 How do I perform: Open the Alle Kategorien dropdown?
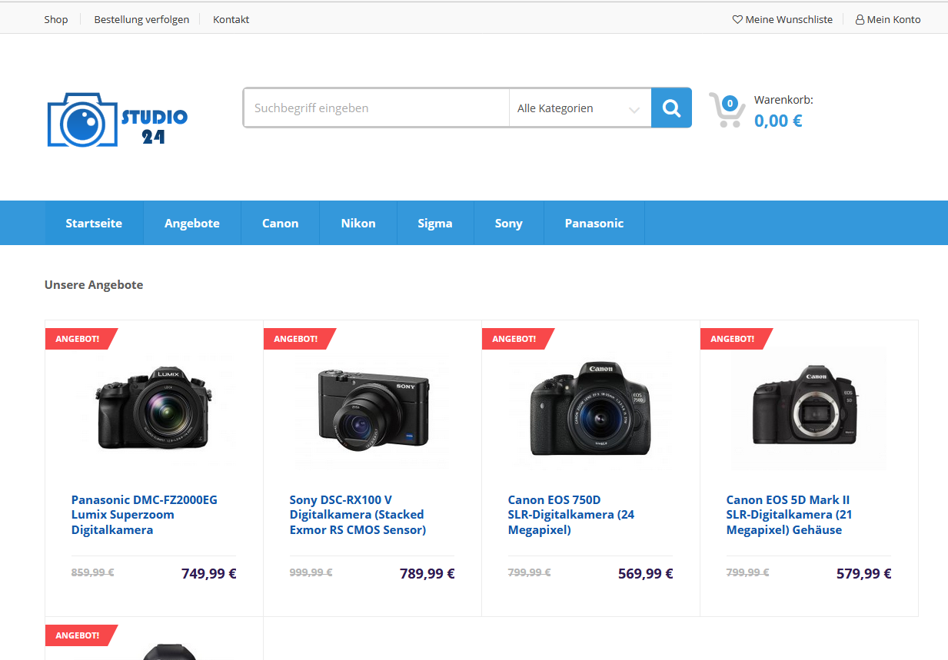(x=580, y=108)
